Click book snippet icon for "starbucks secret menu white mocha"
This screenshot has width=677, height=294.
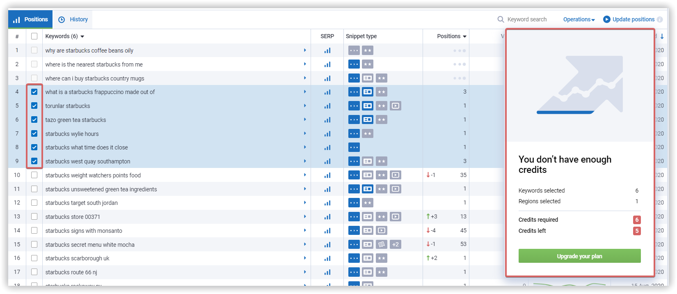[382, 244]
